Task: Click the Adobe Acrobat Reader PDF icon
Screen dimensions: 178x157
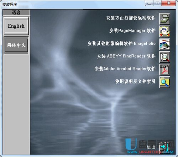Action: coord(164,70)
